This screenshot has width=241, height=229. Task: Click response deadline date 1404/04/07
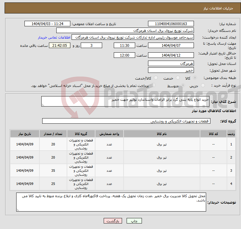point(171,45)
